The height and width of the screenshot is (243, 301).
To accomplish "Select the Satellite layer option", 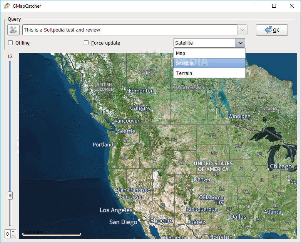I will (x=209, y=63).
